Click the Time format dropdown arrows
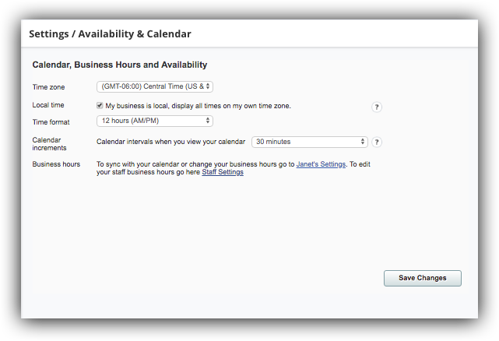The width and height of the screenshot is (499, 341). coord(208,121)
